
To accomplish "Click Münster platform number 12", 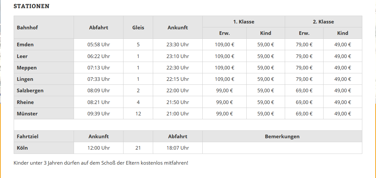I will (138, 114).
